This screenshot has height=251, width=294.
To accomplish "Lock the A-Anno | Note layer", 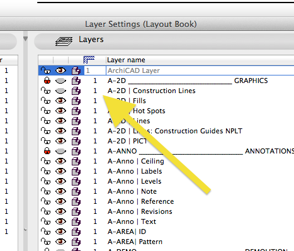I will click(x=46, y=191).
